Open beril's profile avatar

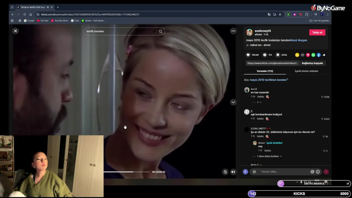point(247,90)
